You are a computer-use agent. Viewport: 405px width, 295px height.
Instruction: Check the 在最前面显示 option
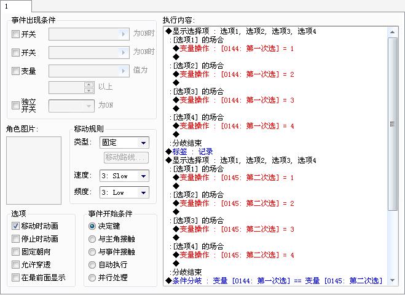coord(15,278)
